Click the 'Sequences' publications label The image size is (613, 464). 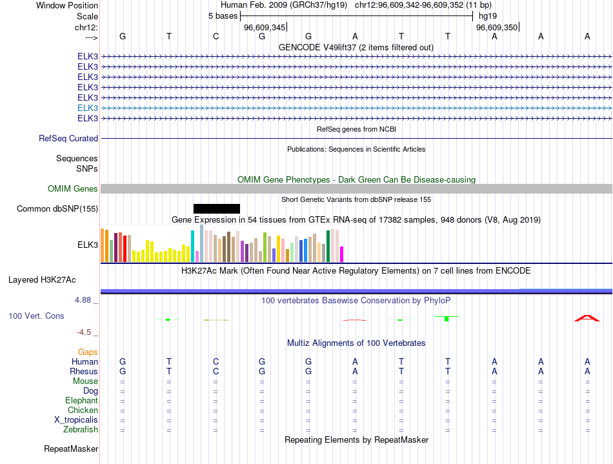click(77, 158)
